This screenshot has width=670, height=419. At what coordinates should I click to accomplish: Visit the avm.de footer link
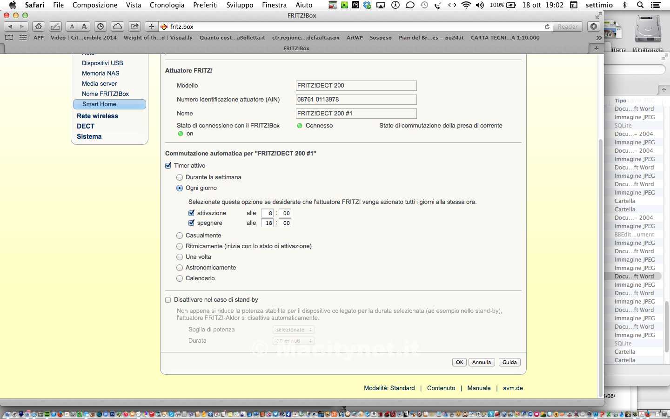(x=513, y=388)
